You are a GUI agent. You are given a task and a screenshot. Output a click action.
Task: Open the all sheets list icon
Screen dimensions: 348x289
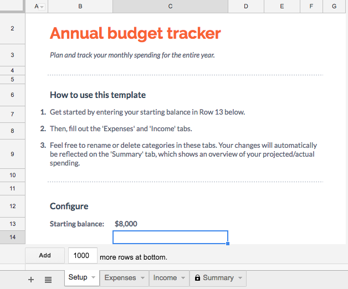point(48,280)
